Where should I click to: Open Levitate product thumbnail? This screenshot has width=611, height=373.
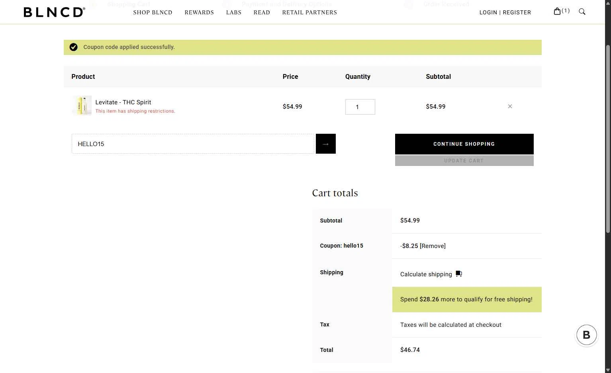pos(82,105)
